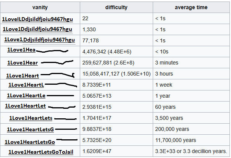Open the 1Love1HeartLetsG vanity link
This screenshot has height=158, width=231.
[30, 129]
